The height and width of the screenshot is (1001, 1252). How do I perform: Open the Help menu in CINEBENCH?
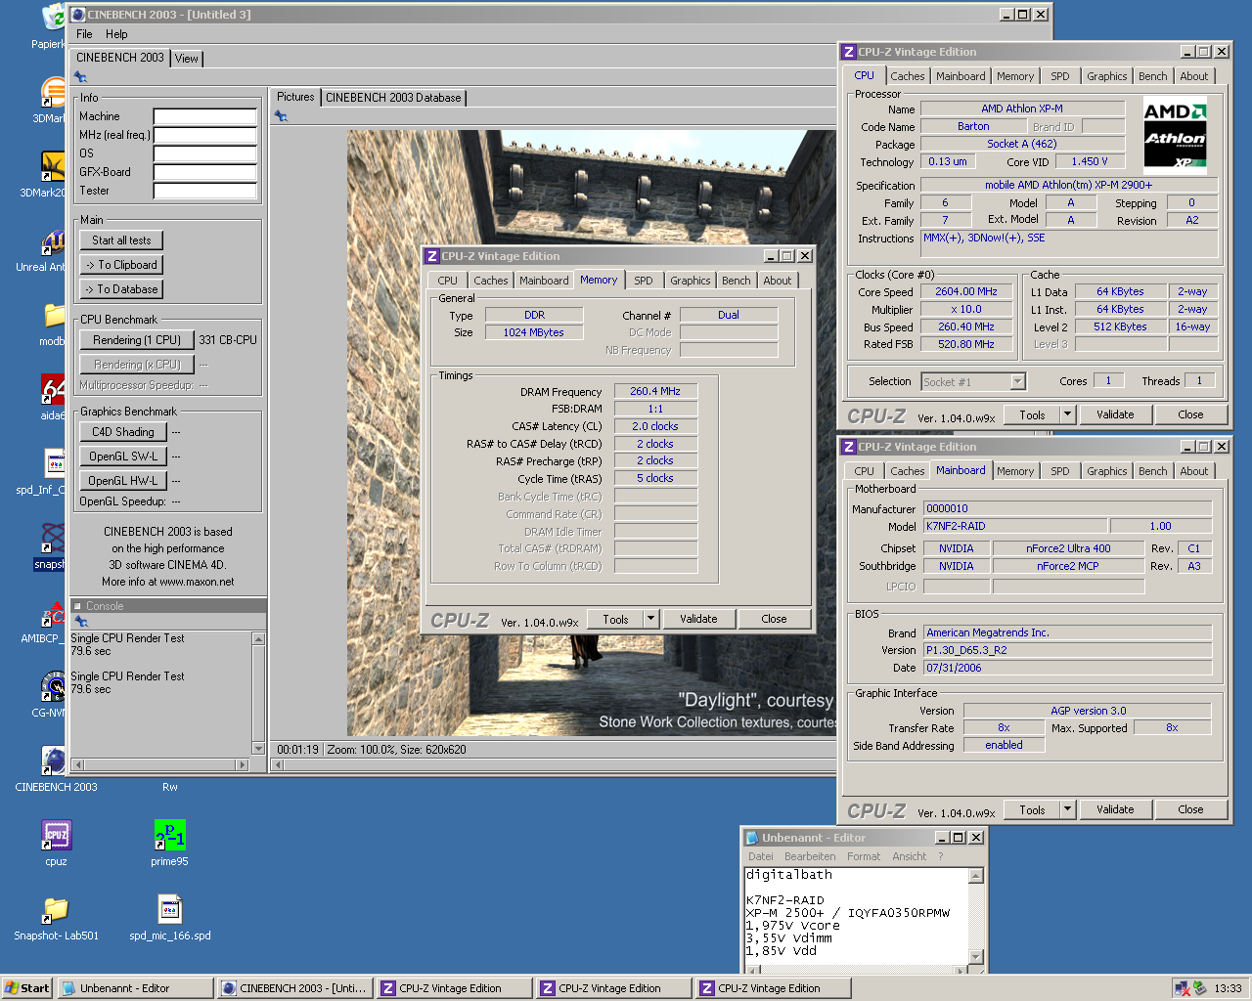[116, 34]
